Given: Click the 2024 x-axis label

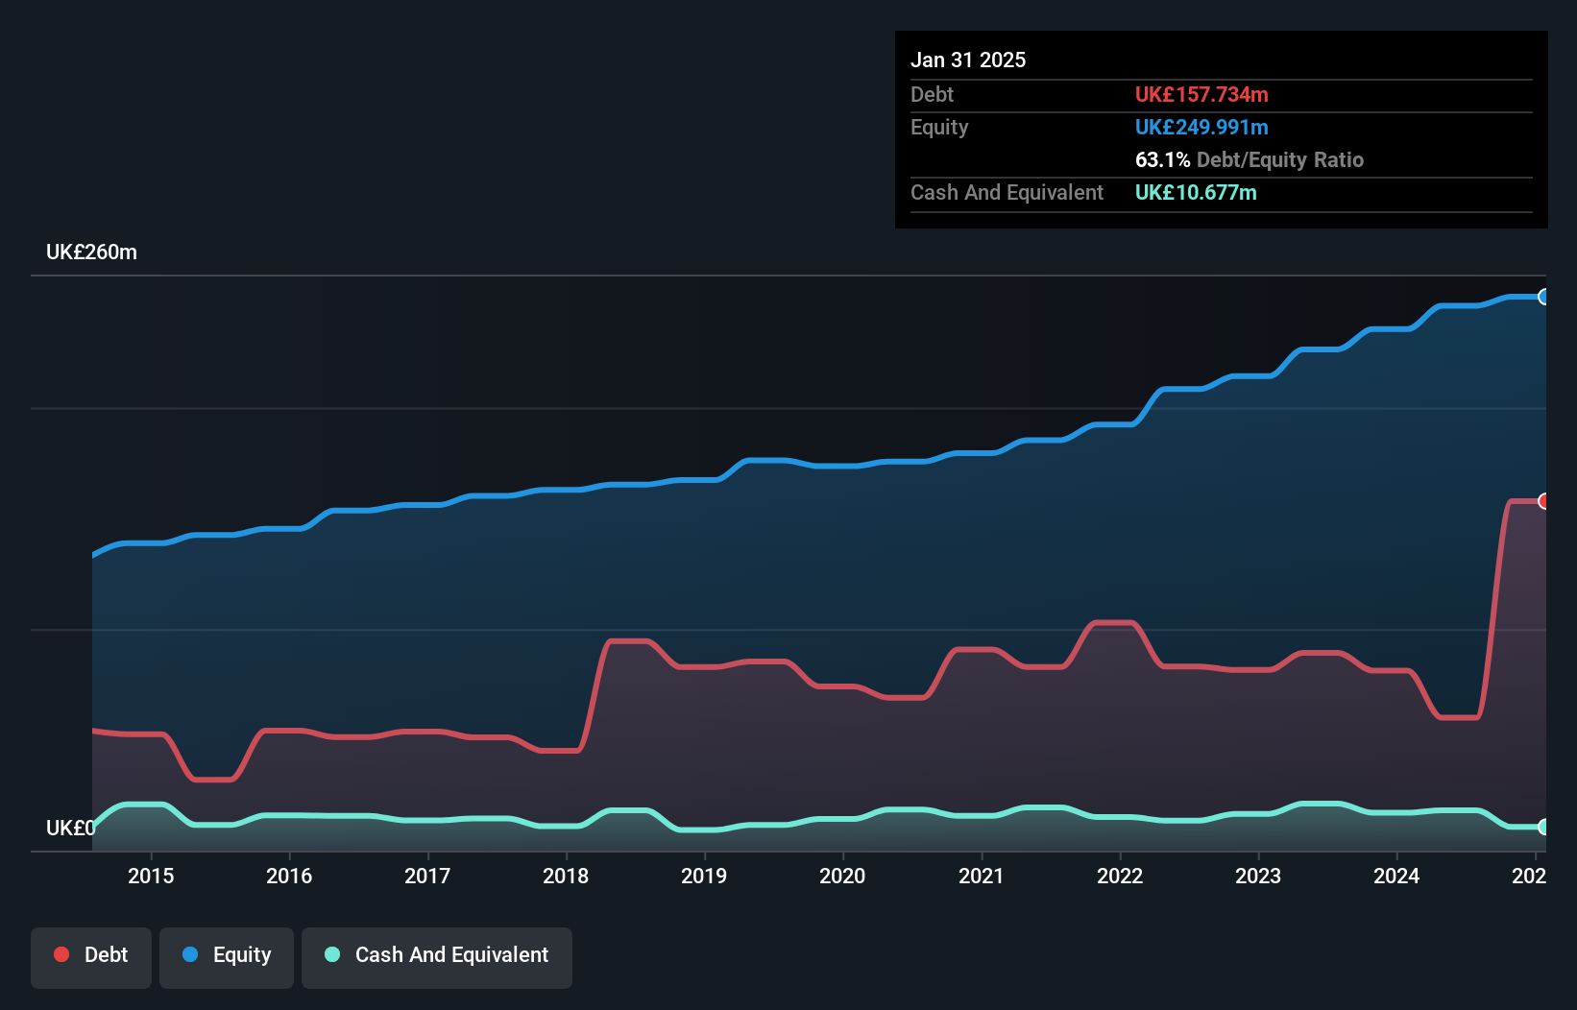Looking at the screenshot, I should (1396, 876).
